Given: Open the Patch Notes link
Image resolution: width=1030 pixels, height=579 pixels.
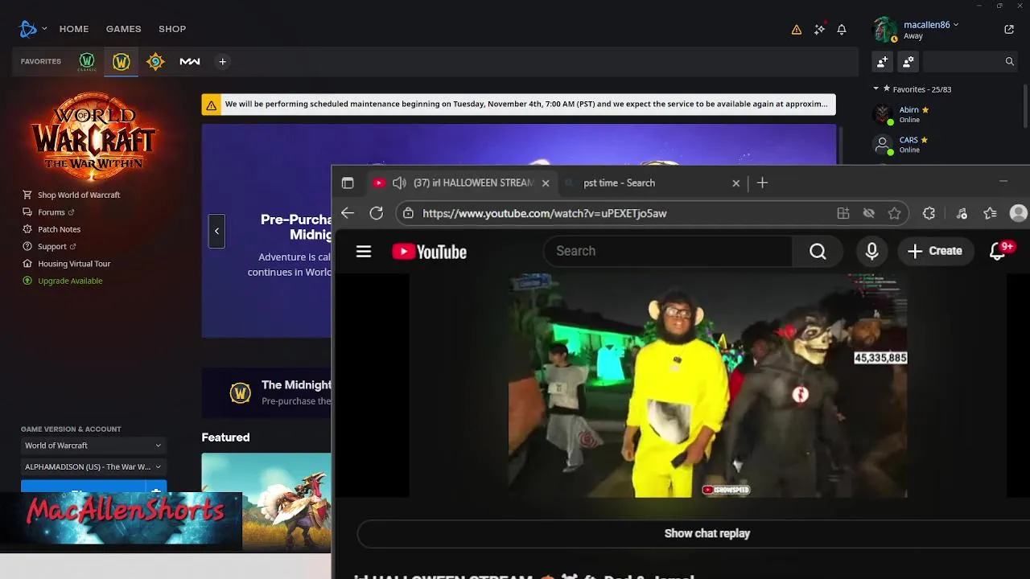Looking at the screenshot, I should [x=60, y=230].
